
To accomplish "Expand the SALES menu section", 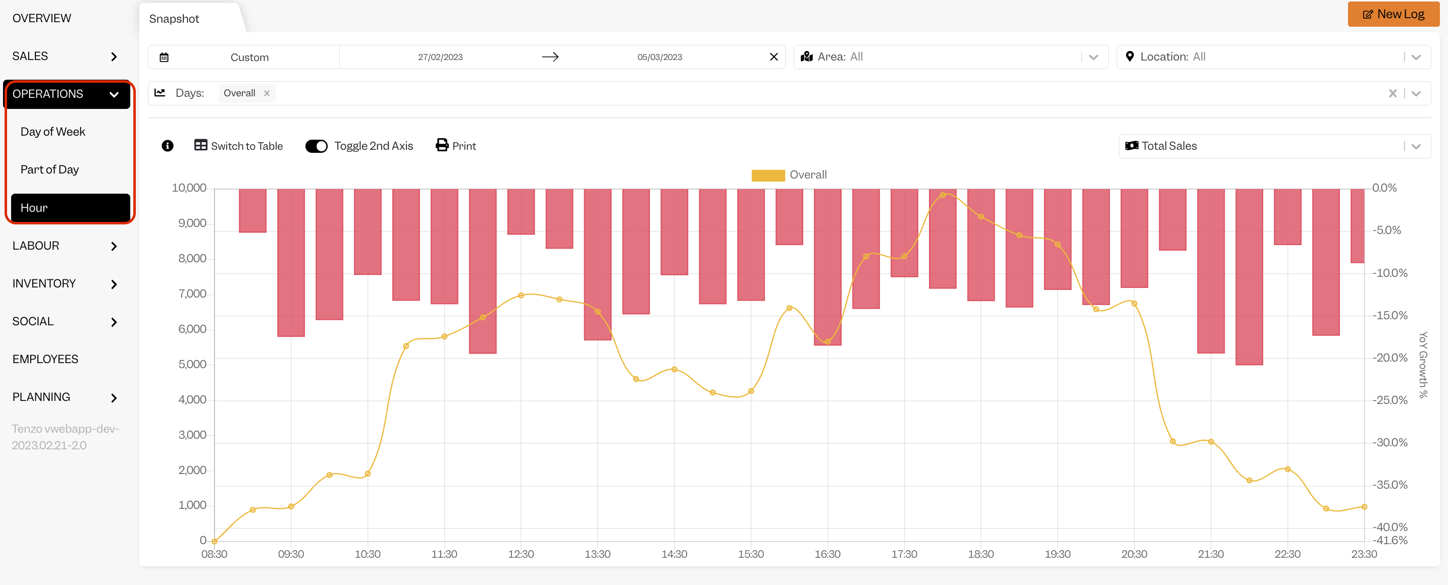I will pos(66,56).
